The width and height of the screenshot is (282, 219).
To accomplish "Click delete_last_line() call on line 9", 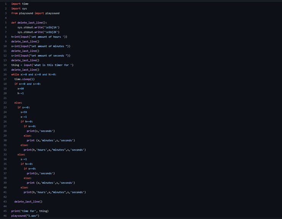I will click(x=25, y=41).
